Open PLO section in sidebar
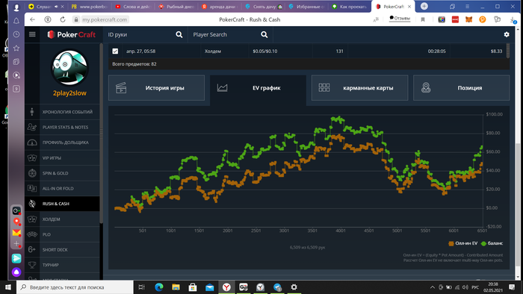Viewport: 523px width, 294px height. [x=62, y=234]
